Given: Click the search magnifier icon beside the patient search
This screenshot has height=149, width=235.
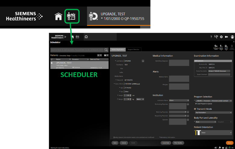Looking at the screenshot, I should (x=106, y=50).
